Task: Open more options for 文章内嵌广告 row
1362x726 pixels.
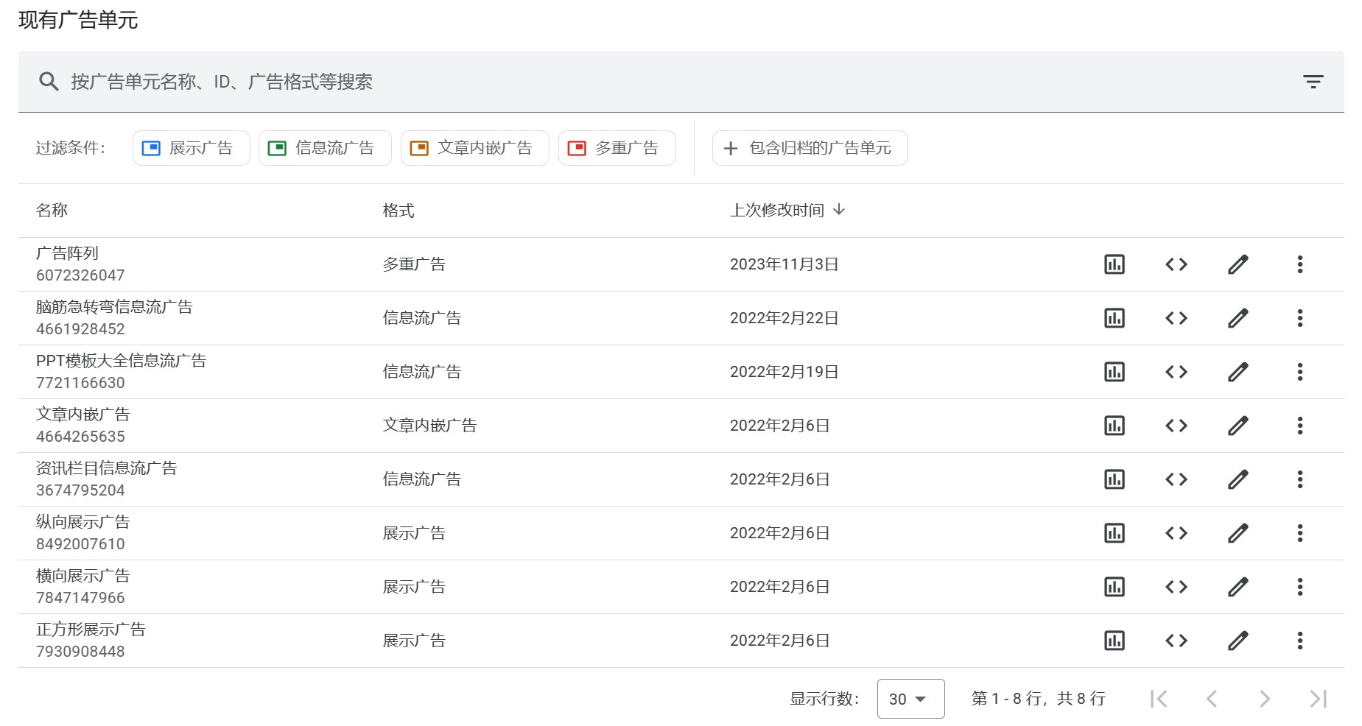Action: point(1299,426)
